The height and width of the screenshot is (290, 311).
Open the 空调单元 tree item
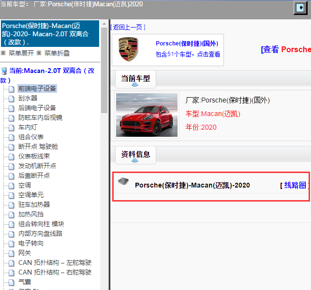point(31,195)
